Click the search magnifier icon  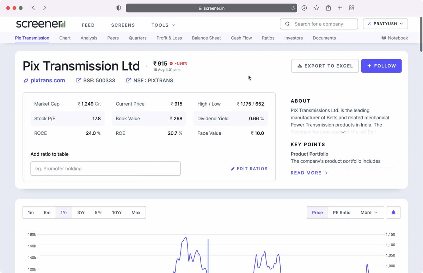(x=288, y=24)
